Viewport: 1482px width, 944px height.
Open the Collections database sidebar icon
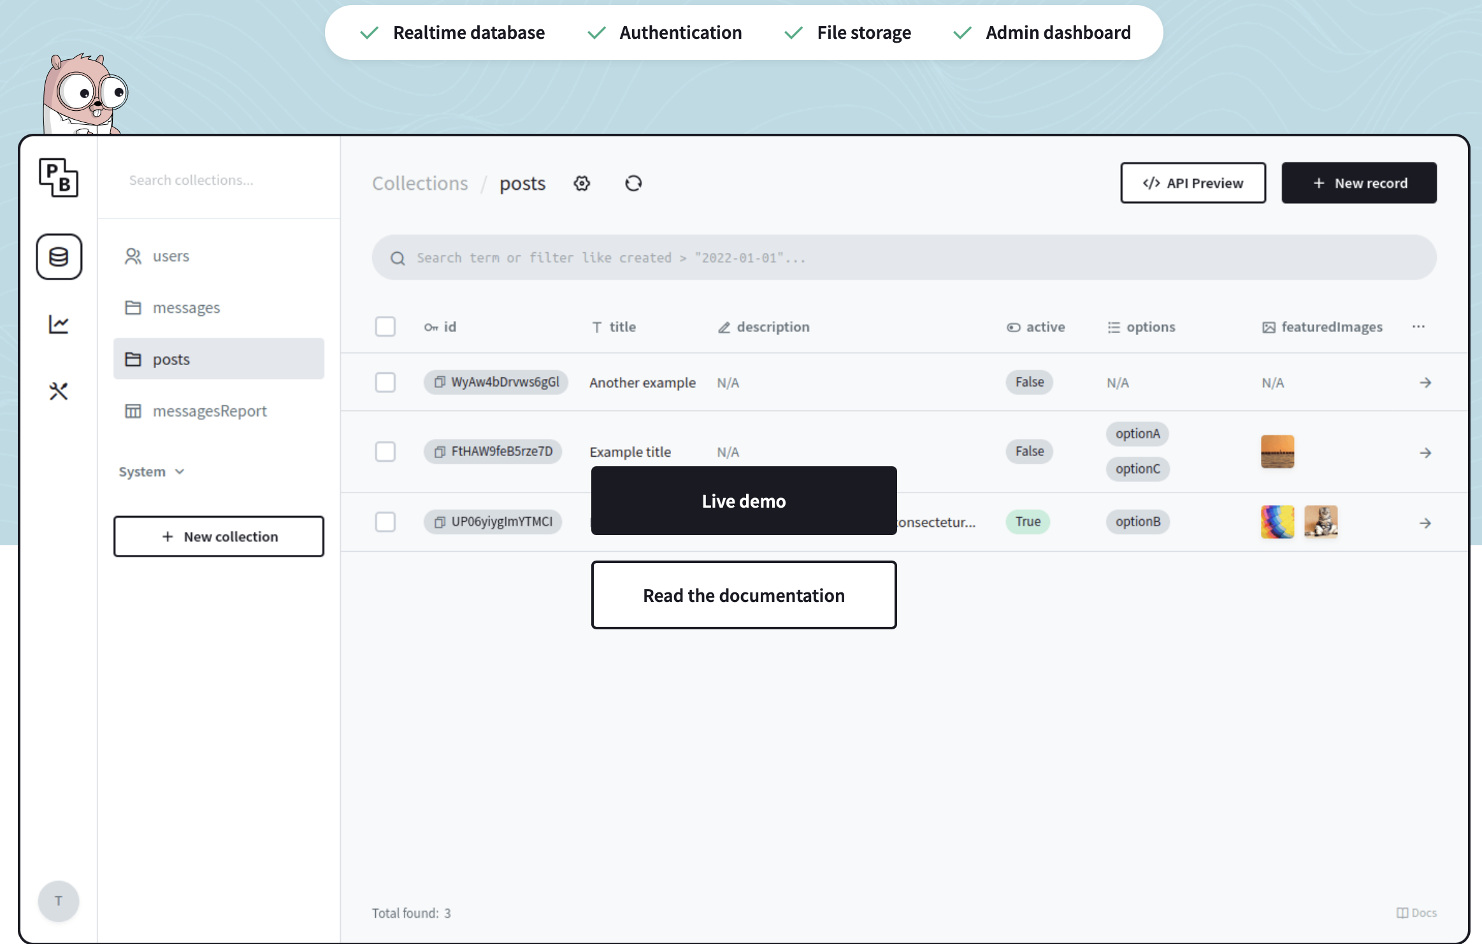(59, 257)
